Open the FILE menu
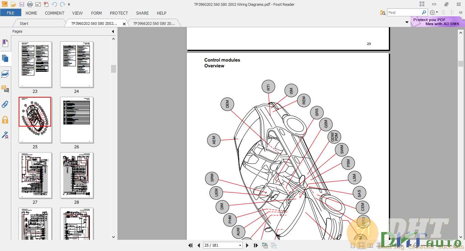Viewport: 465px width, 251px height. (x=11, y=13)
